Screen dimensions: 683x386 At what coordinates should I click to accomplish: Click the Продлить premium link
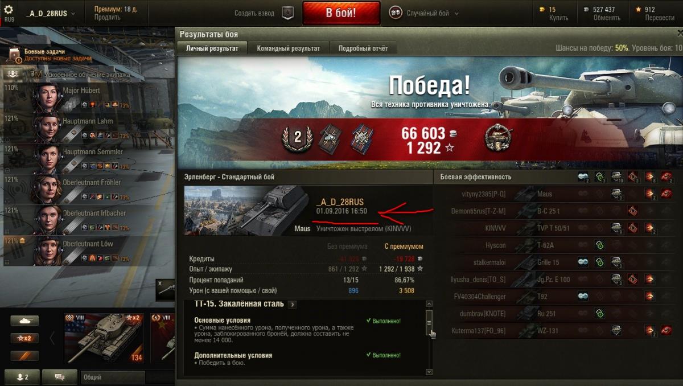click(x=107, y=18)
